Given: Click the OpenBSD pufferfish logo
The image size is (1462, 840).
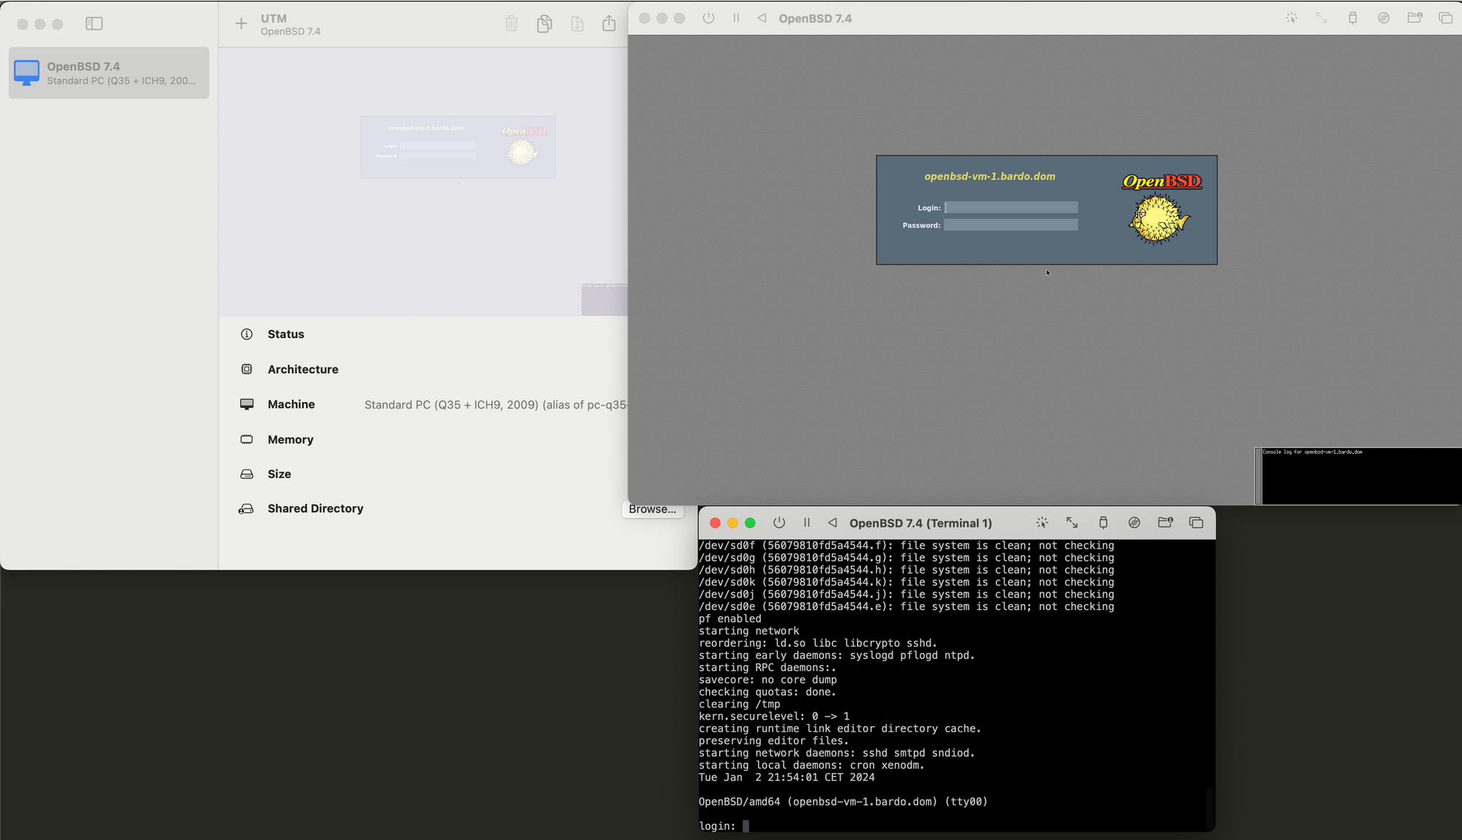Looking at the screenshot, I should 1159,219.
